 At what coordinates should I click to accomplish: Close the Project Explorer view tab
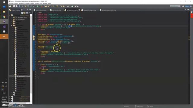coord(22,10)
